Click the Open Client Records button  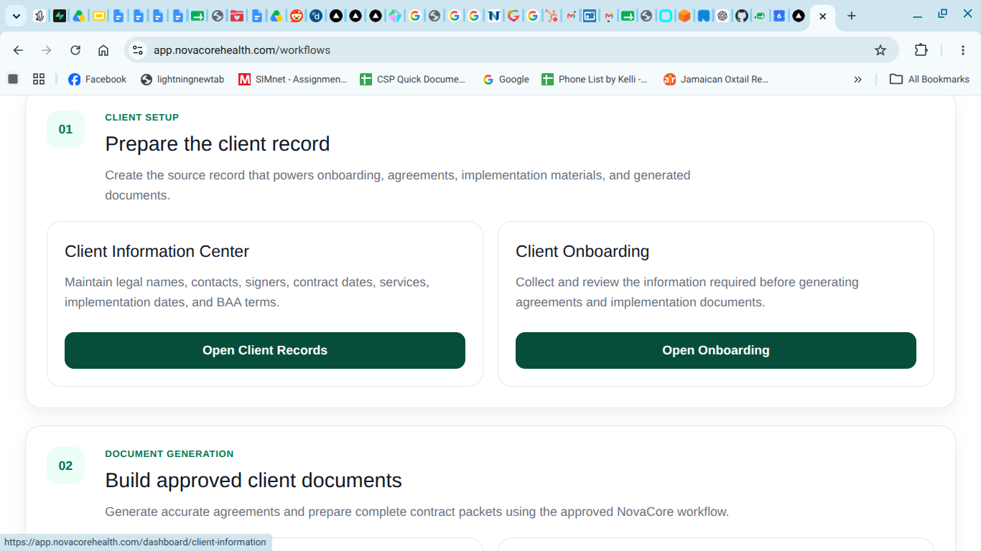click(x=265, y=350)
